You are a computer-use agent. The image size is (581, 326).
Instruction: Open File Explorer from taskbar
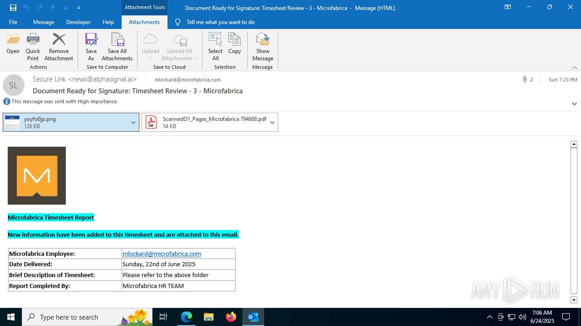pyautogui.click(x=209, y=317)
